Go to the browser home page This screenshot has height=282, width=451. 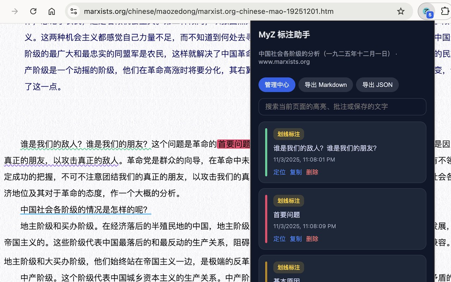(52, 11)
